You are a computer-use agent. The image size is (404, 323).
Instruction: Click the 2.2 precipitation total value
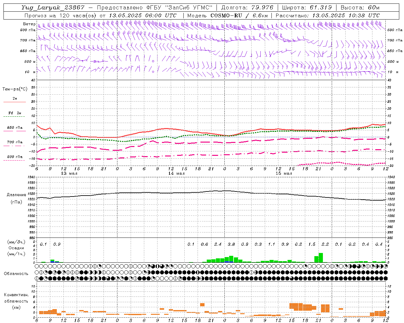pos(325,244)
